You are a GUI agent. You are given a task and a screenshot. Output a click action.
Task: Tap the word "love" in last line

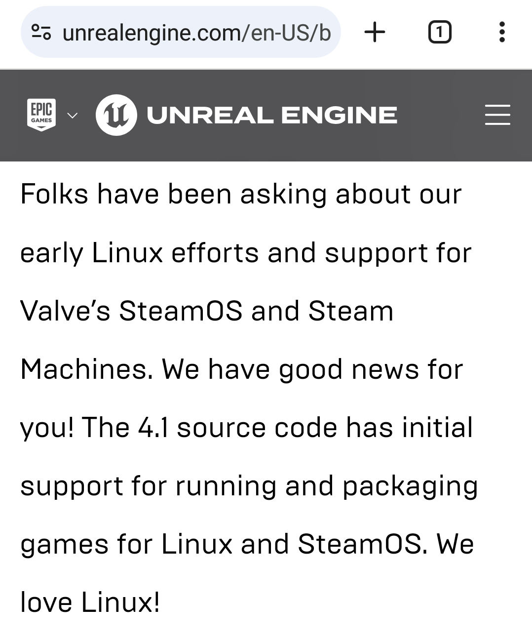point(46,602)
